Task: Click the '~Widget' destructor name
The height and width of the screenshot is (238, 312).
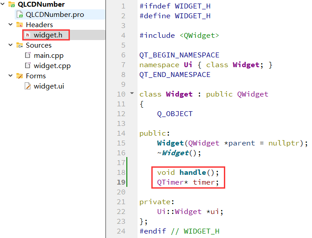Action: 173,153
